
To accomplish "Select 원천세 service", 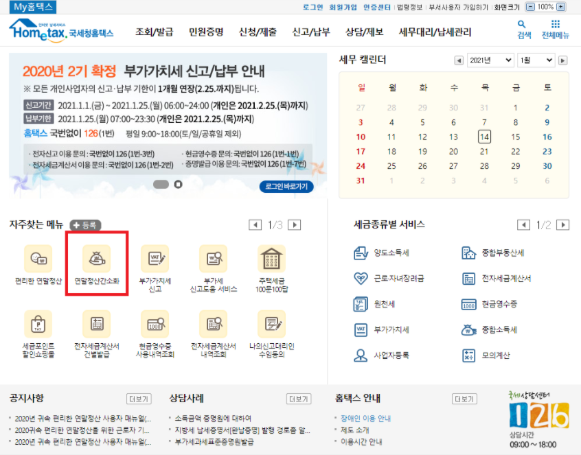I will click(x=374, y=304).
